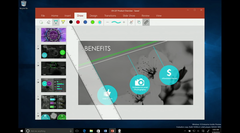Open the Maps pin taskbar icon
Screen dimensions: 240x133
coord(119,131)
